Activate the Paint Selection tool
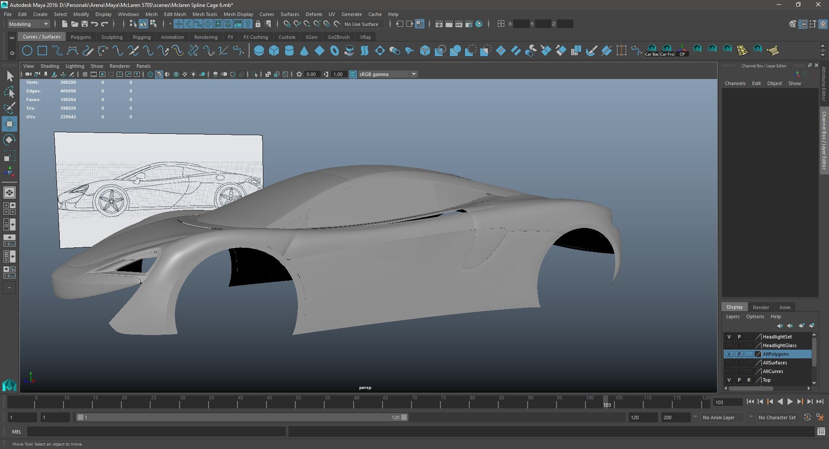 (x=9, y=108)
